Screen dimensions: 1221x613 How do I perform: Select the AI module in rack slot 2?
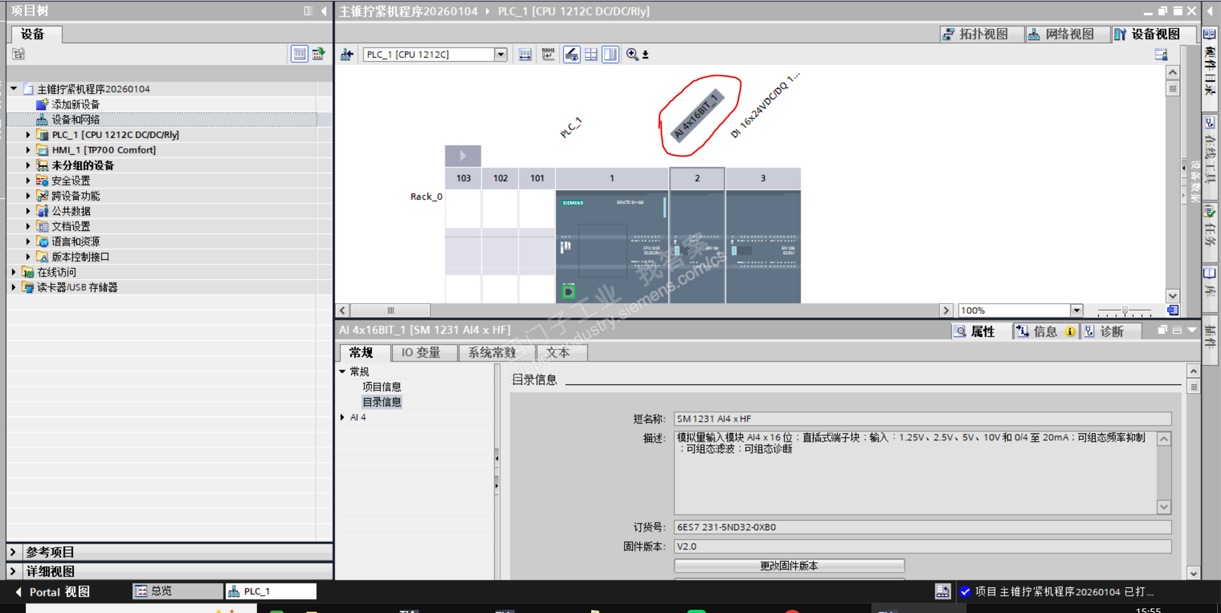click(697, 246)
